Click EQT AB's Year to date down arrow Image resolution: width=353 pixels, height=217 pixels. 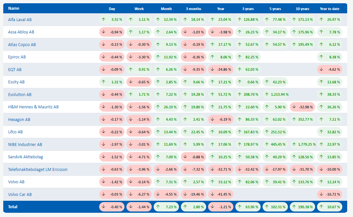[321, 69]
